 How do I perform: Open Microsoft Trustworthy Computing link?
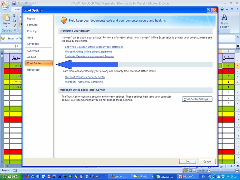coord(84,82)
